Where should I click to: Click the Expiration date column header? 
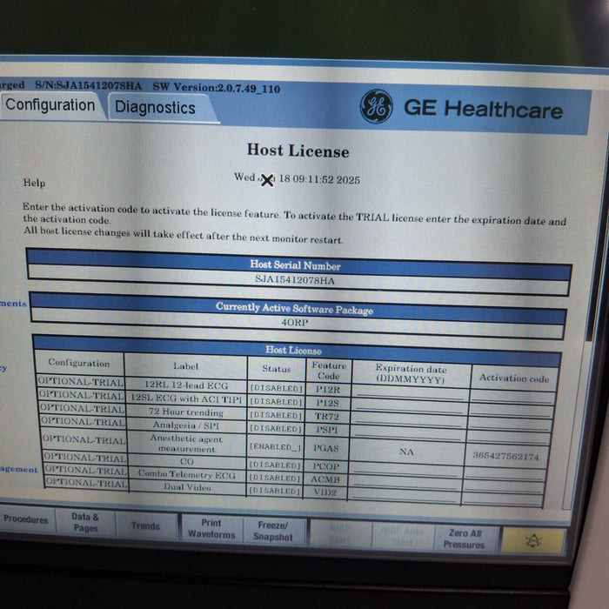tap(411, 373)
